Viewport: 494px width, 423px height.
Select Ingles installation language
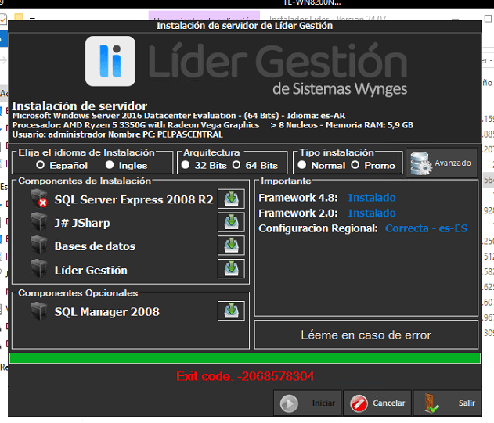[x=110, y=166]
